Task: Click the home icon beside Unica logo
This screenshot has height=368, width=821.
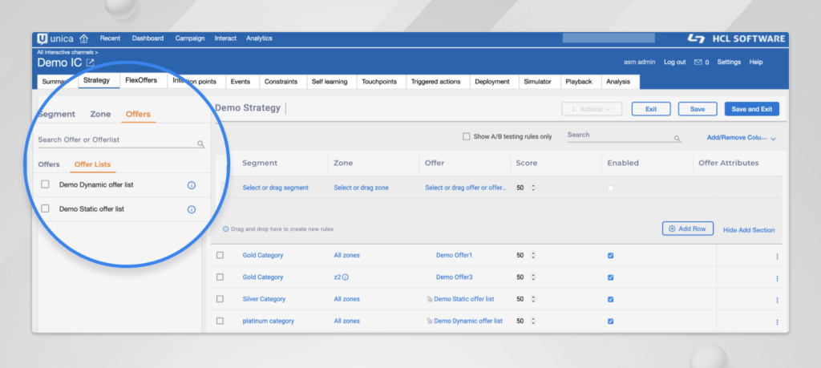Action: pos(84,38)
